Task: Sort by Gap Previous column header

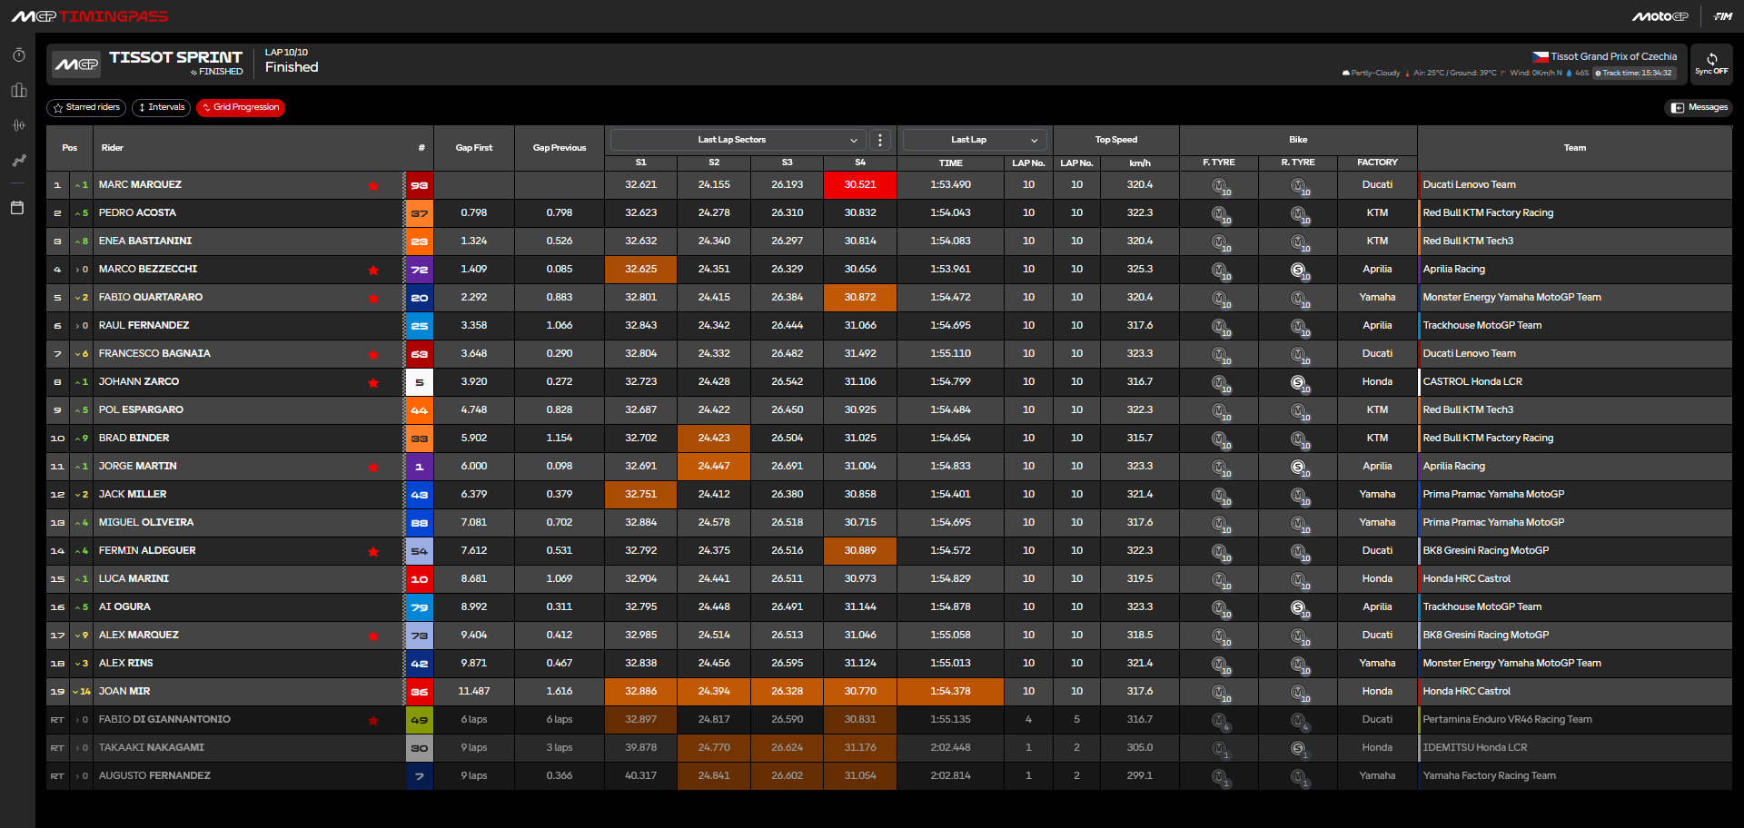Action: click(560, 148)
